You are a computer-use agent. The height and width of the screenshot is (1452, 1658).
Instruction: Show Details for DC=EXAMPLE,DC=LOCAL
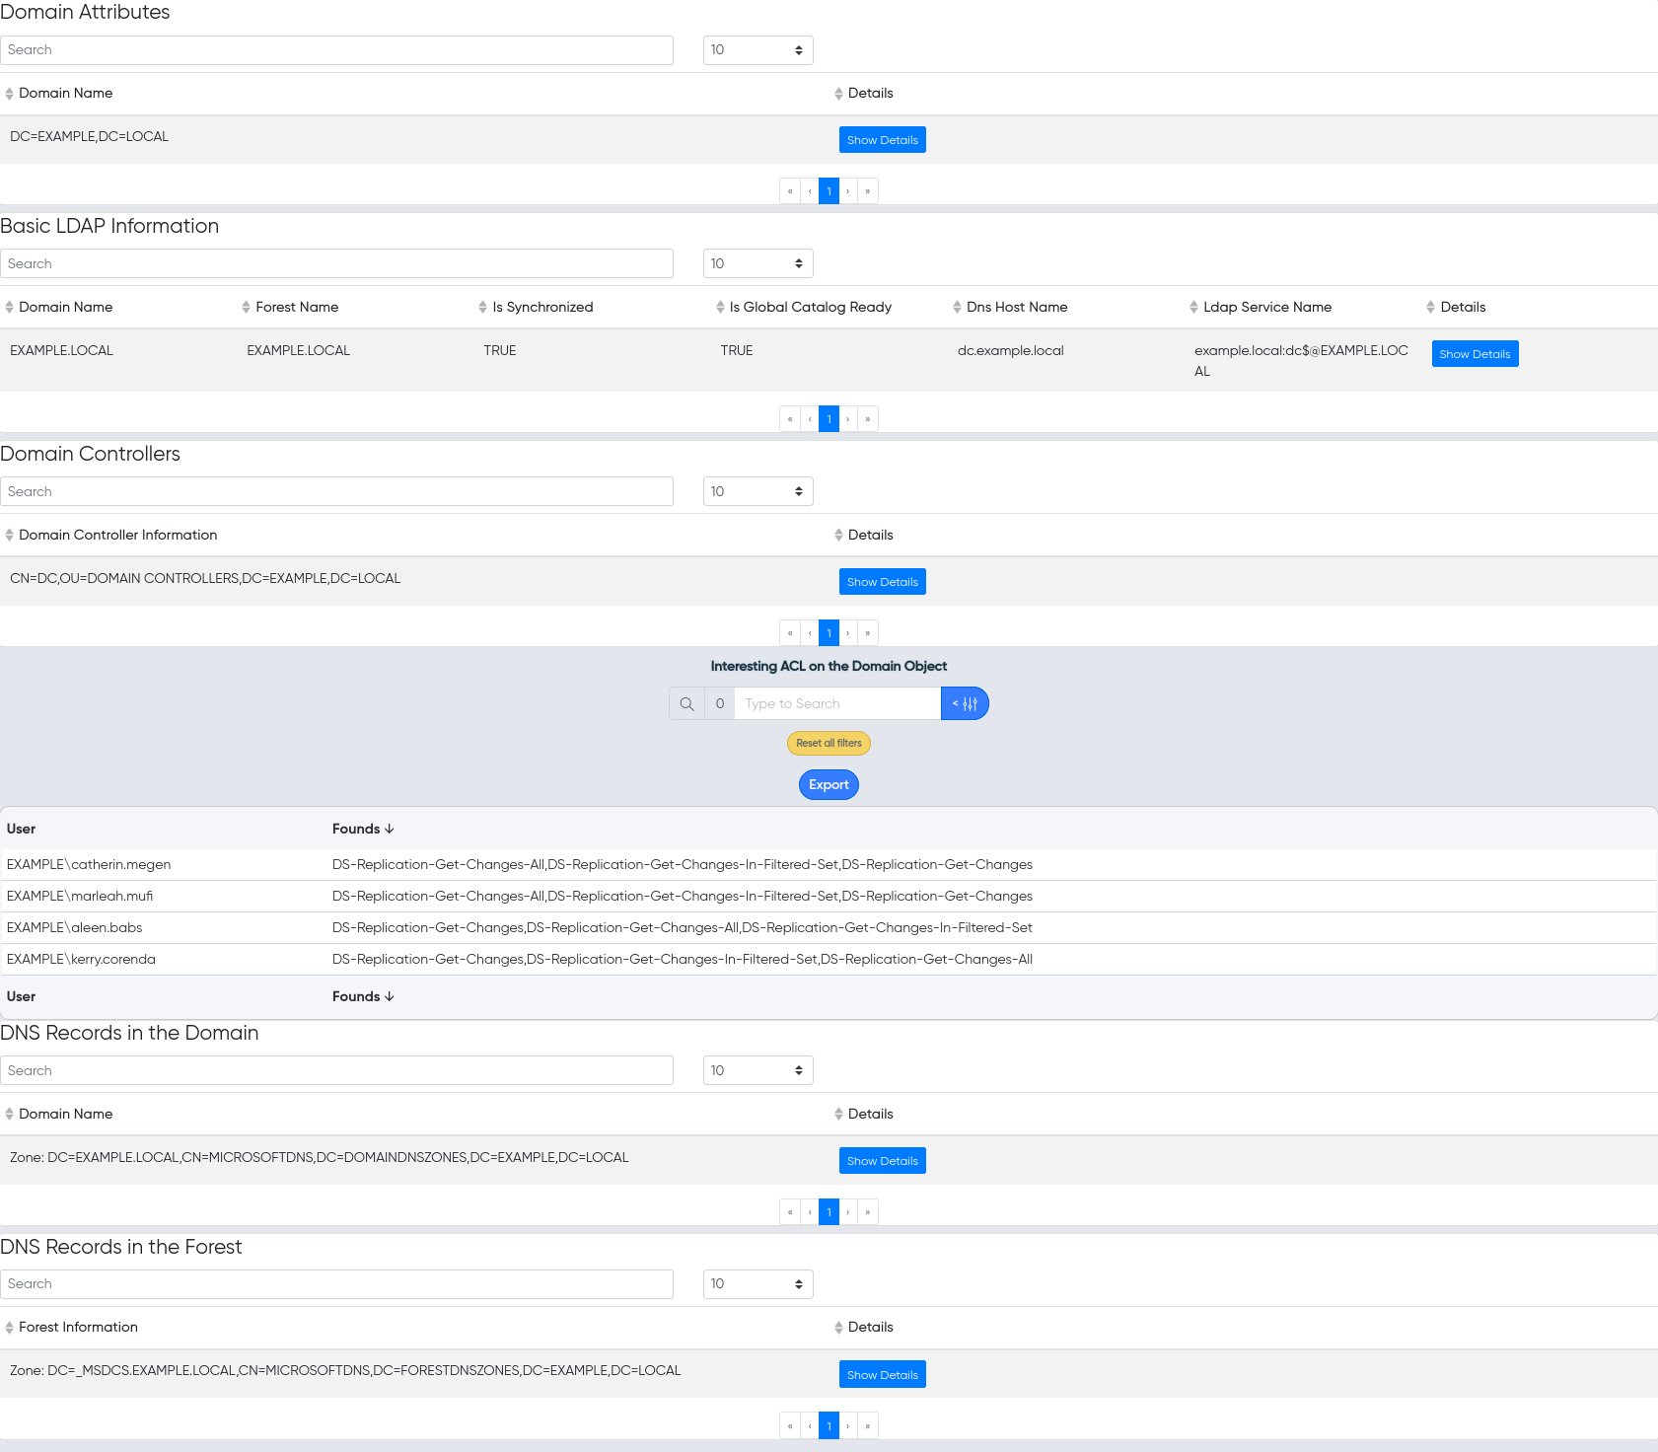tap(883, 140)
